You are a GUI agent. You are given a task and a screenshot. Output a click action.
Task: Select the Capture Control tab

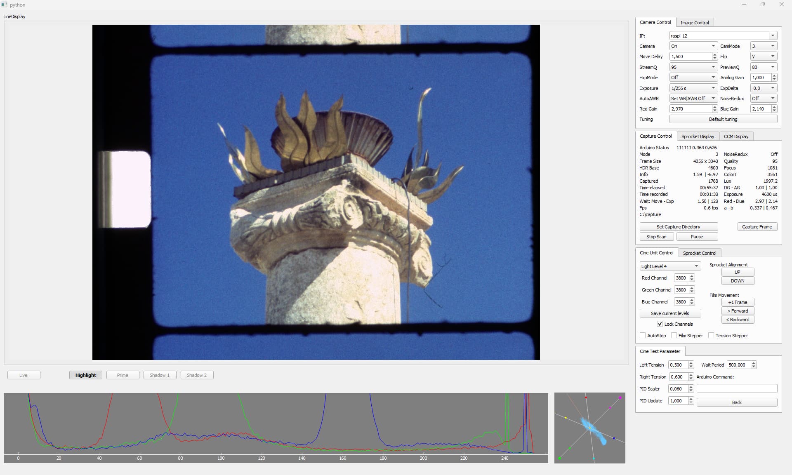coord(655,136)
